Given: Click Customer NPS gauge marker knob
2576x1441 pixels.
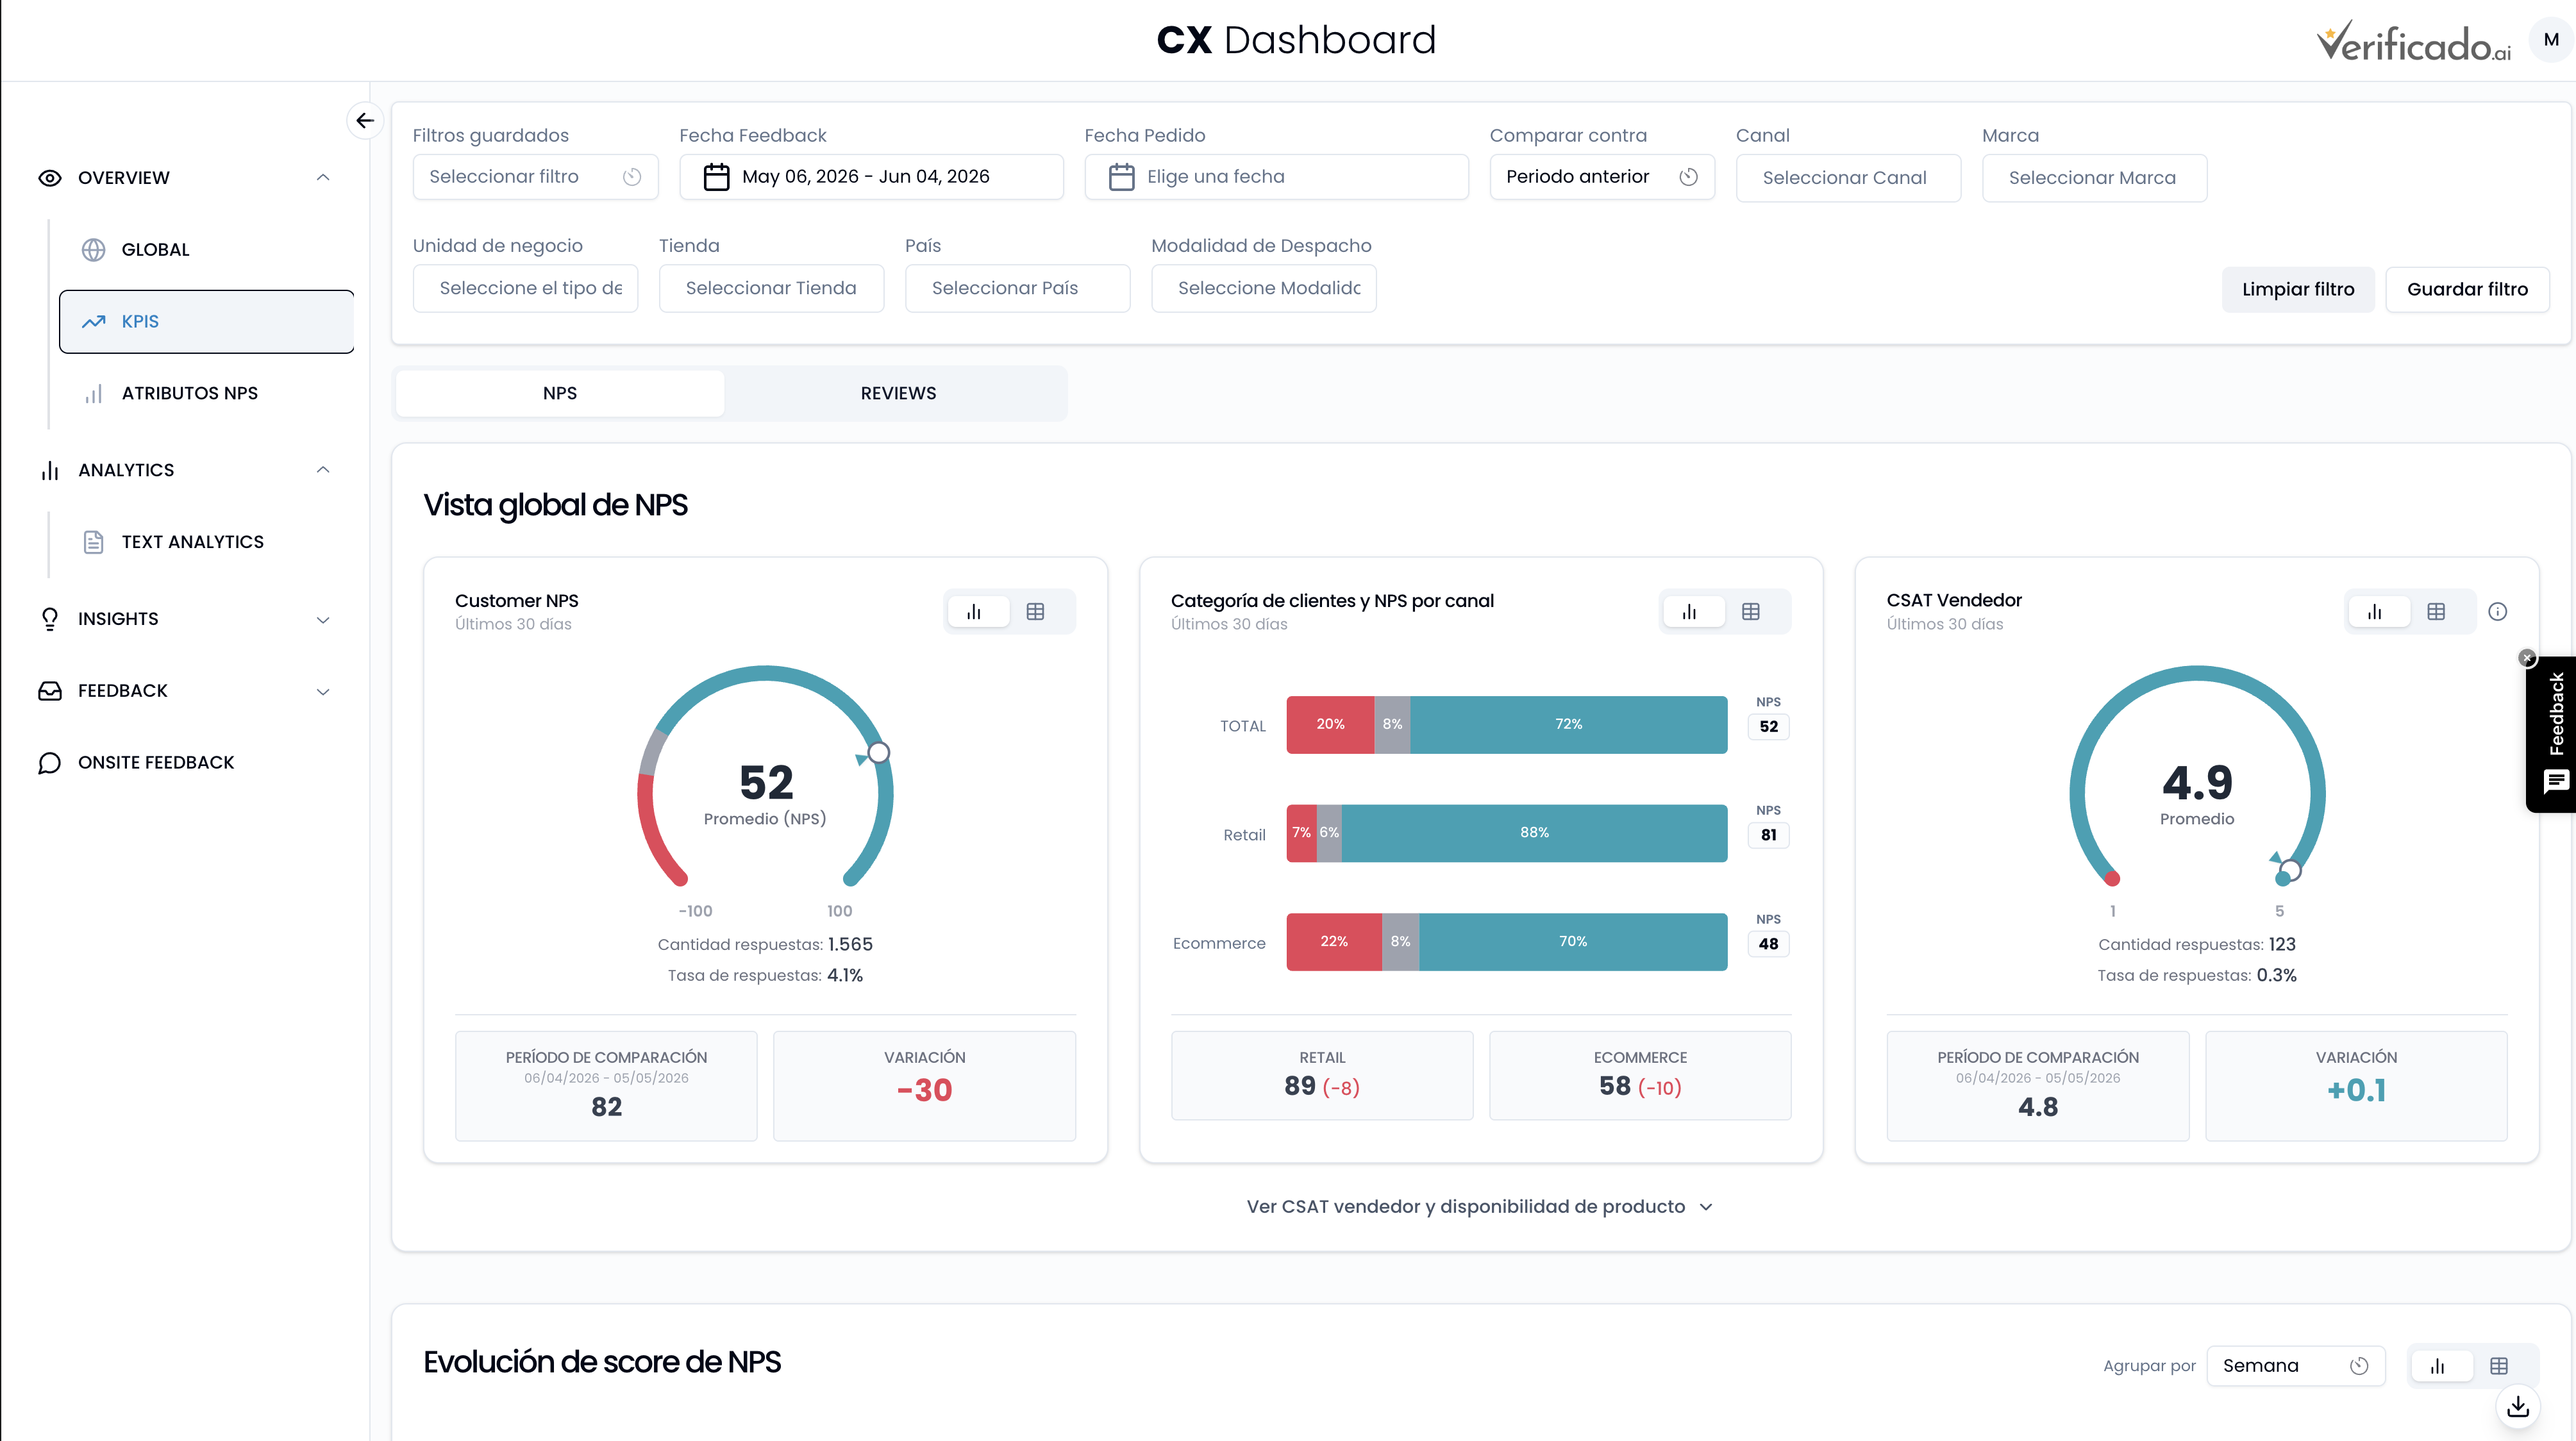Looking at the screenshot, I should [x=878, y=753].
